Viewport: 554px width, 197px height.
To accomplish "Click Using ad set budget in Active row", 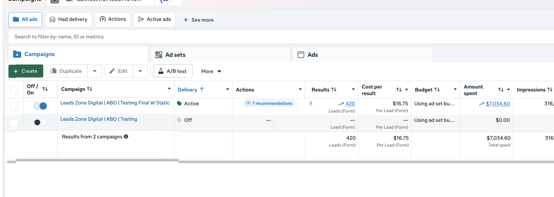I will [x=435, y=104].
